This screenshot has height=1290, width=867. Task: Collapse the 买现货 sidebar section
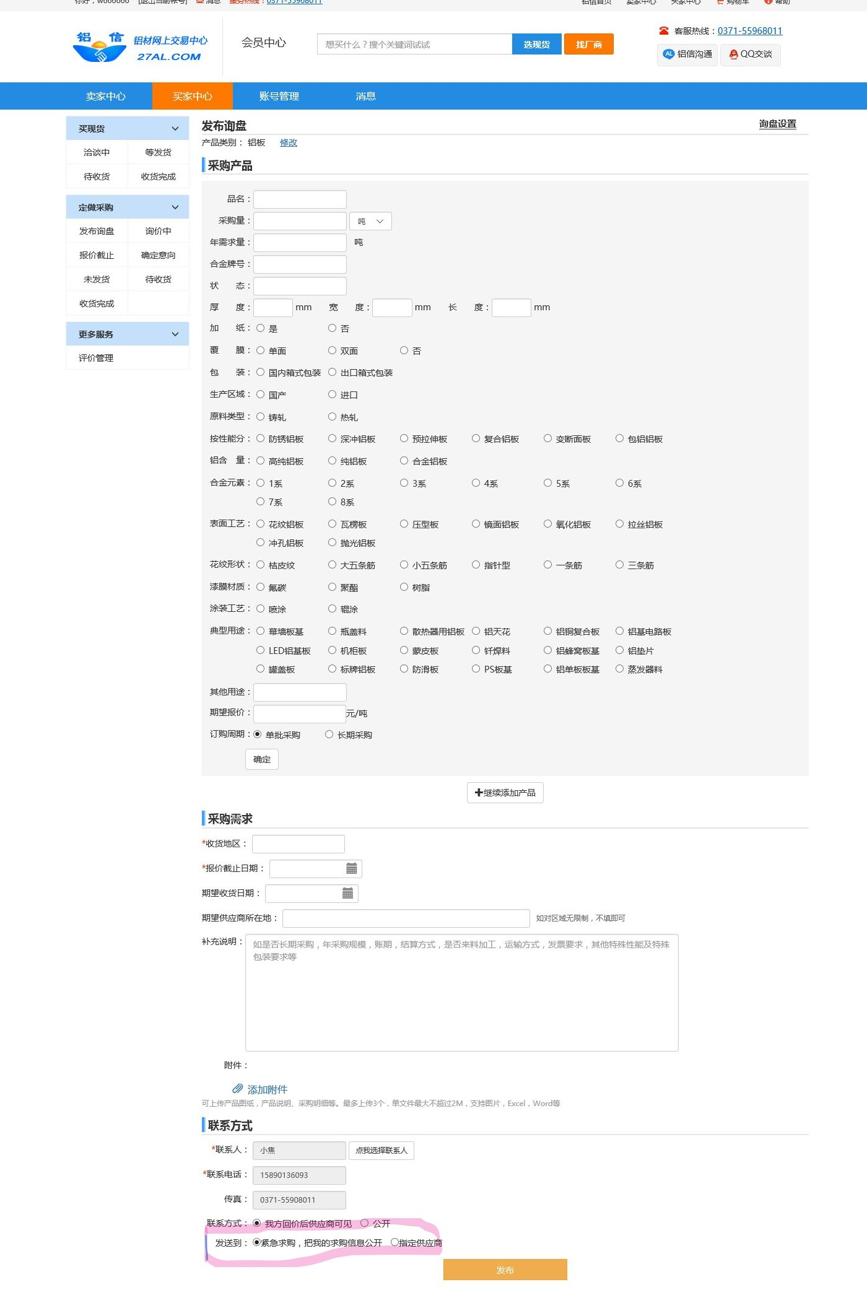[x=175, y=128]
